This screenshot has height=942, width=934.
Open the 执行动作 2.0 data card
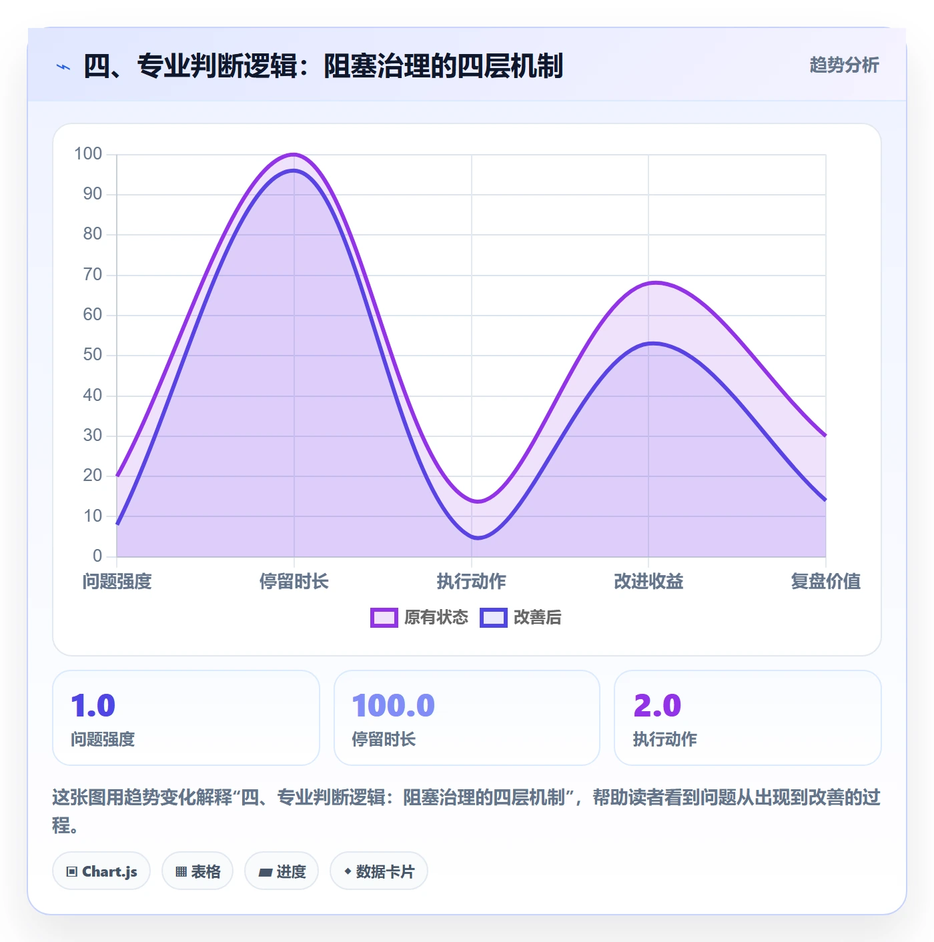[x=748, y=718]
